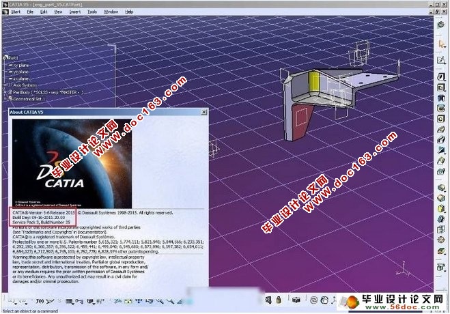Open the View menu
The height and width of the screenshot is (314, 450).
coord(58,12)
